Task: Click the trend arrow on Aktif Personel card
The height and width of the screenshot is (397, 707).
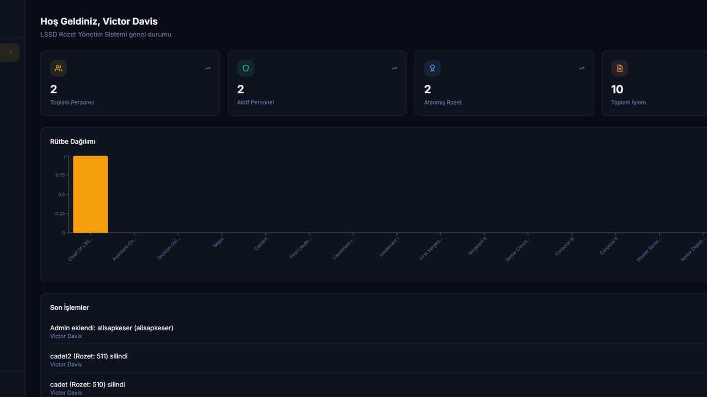Action: pyautogui.click(x=394, y=68)
